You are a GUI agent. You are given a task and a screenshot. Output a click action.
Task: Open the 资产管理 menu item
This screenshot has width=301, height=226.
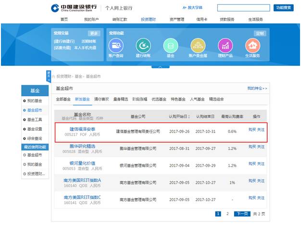[x=177, y=19]
